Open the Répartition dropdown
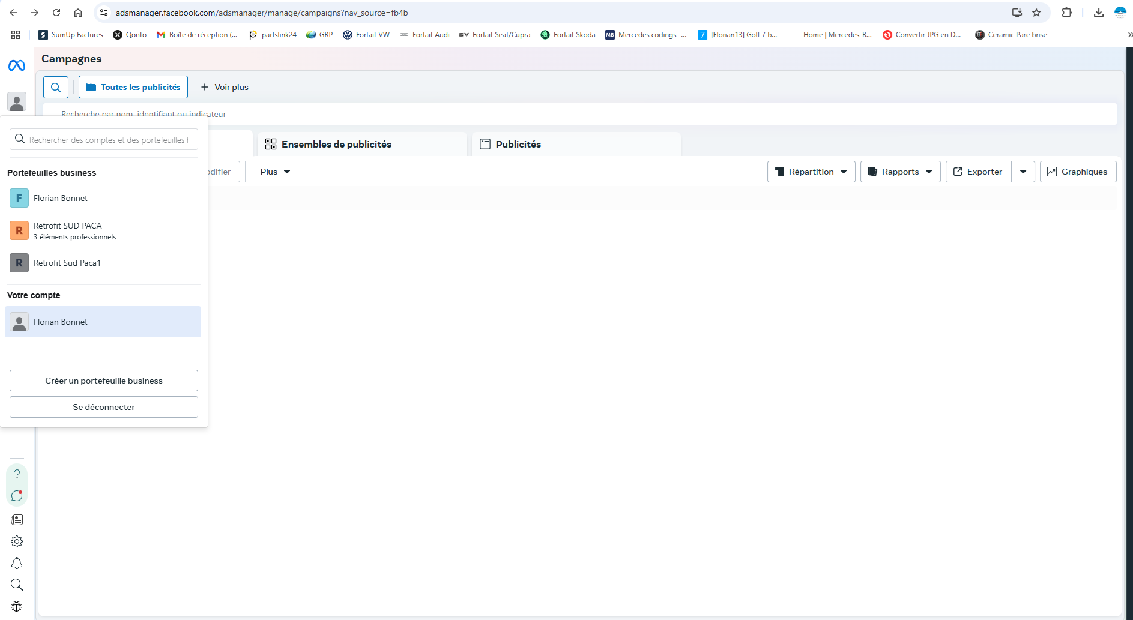This screenshot has height=620, width=1133. click(811, 172)
